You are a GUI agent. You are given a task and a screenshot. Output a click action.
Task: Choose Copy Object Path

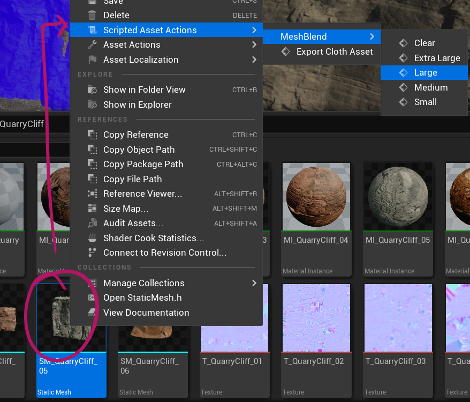[x=166, y=149]
